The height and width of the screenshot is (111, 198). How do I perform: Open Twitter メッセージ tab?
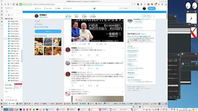[67, 8]
